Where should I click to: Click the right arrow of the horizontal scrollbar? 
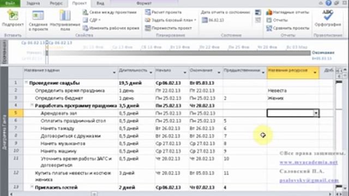pyautogui.click(x=330, y=194)
